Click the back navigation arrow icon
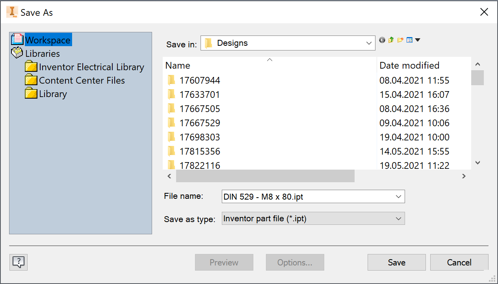This screenshot has width=498, height=284. 382,40
